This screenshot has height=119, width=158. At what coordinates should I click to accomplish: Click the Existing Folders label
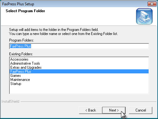coord(21,54)
